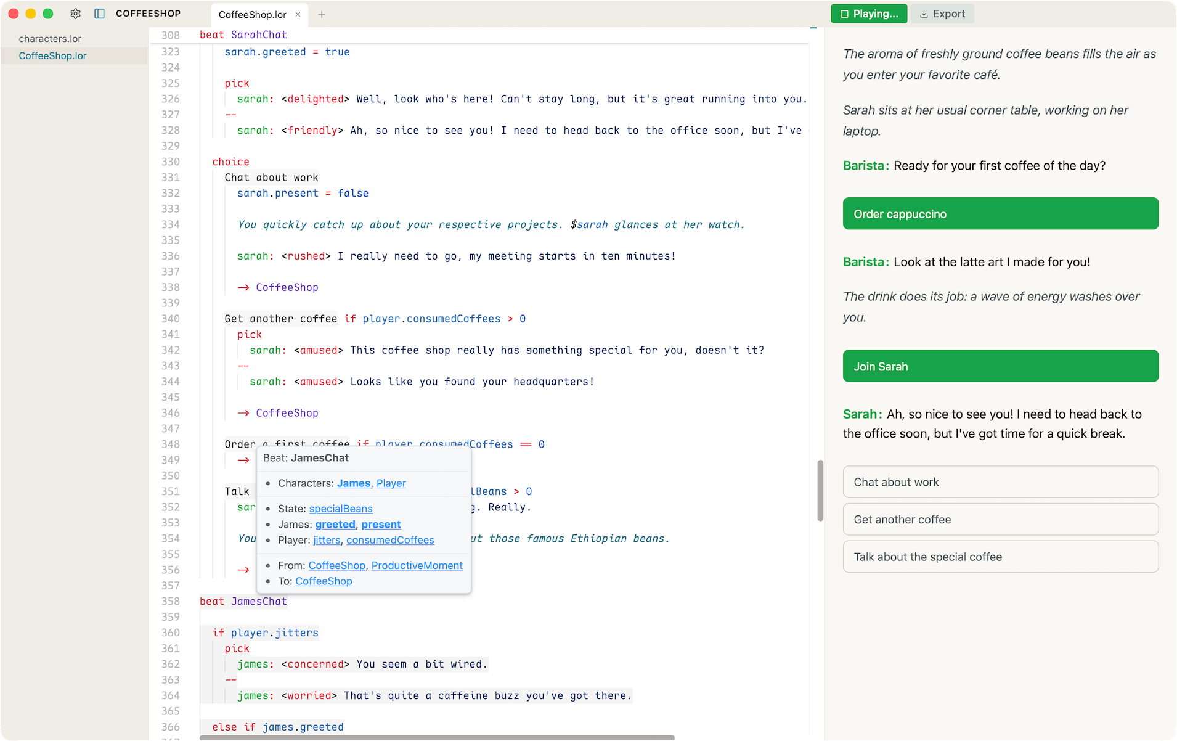Click 'if player.jitters' on line 360
The image size is (1177, 741).
(266, 633)
